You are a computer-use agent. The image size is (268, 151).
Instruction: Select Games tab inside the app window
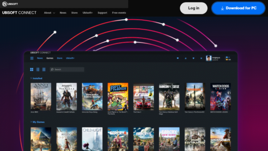[50, 58]
